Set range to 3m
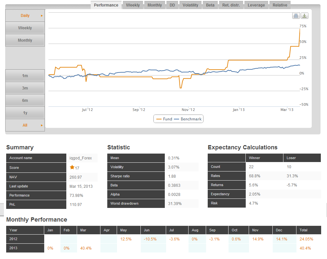327x259 pixels. [x=25, y=88]
